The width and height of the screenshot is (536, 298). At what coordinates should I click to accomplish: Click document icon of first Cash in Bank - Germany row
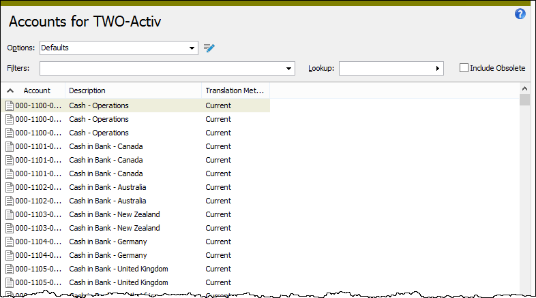click(10, 242)
